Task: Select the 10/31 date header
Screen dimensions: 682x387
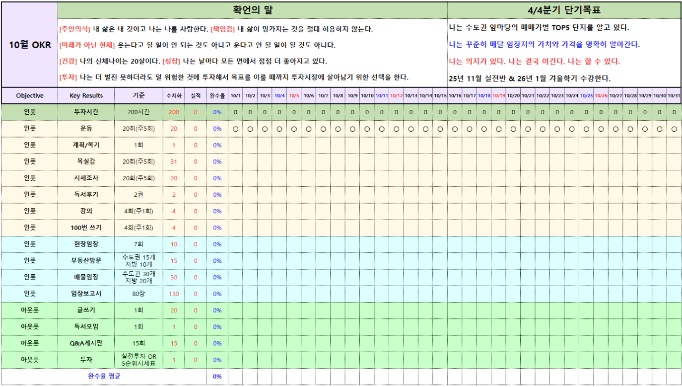Action: (674, 96)
